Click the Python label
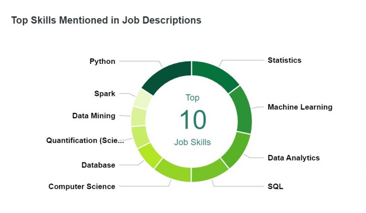 (x=102, y=61)
